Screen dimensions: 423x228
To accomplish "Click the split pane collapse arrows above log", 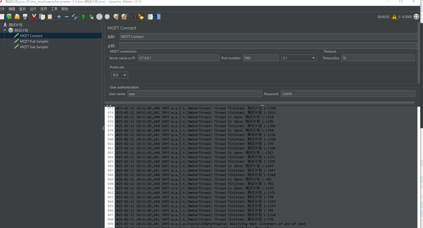I will 109,105.
